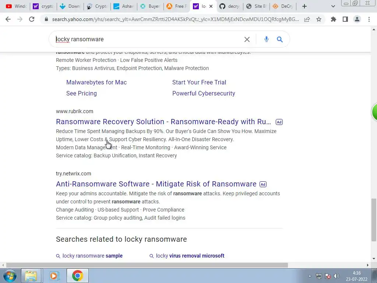Click the scroll right arrow
377x283 pixels.
368,265
